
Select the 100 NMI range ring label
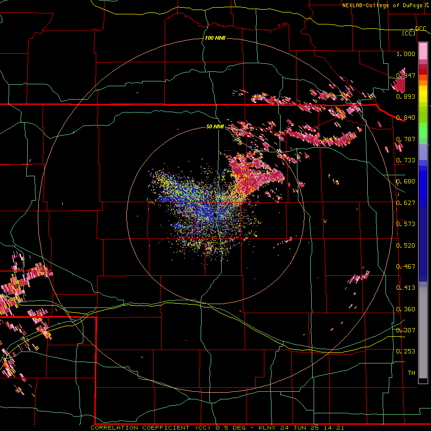pyautogui.click(x=215, y=38)
